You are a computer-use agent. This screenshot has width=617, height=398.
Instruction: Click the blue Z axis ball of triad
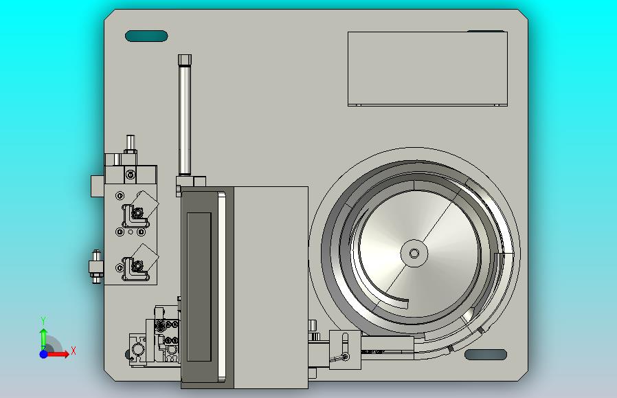coord(44,354)
